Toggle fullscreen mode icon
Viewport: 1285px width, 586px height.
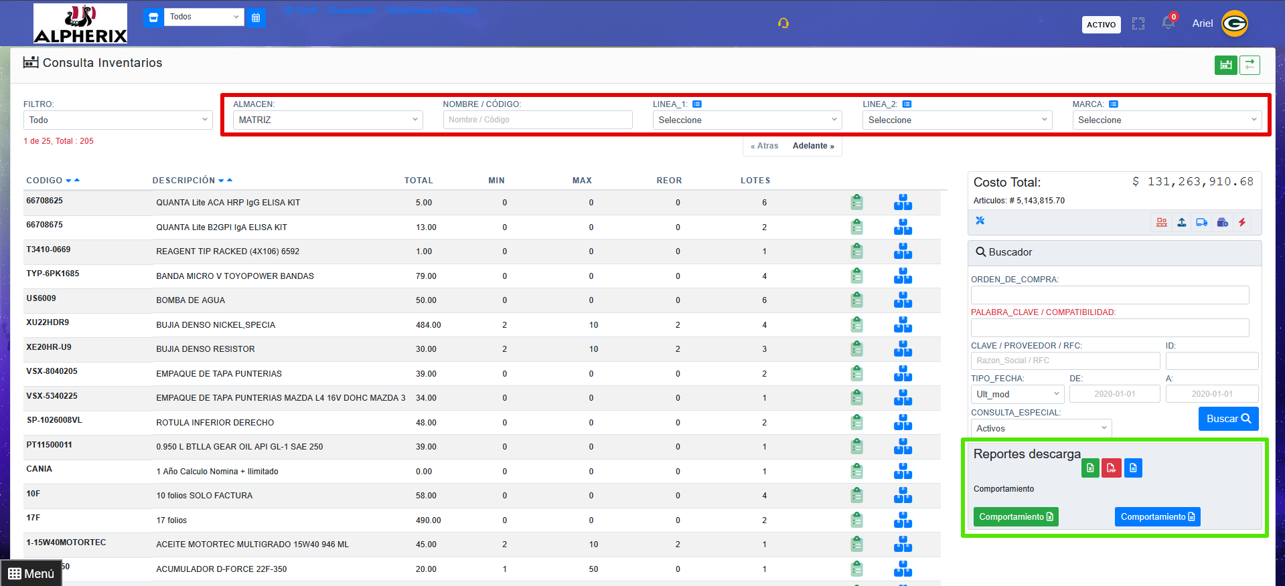tap(1138, 24)
